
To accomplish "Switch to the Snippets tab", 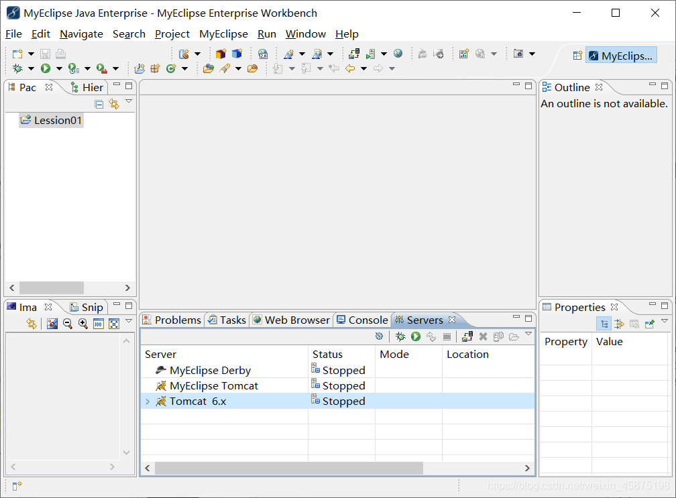I will [87, 307].
